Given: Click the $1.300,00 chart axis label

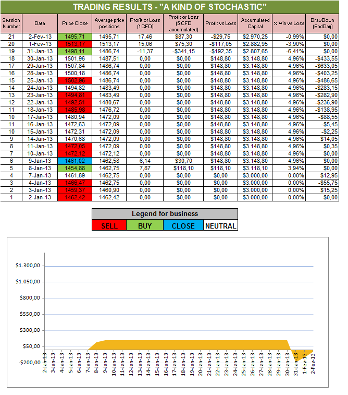Looking at the screenshot, I should (x=28, y=266).
